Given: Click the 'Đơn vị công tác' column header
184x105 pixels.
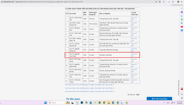Looking at the screenshot, I should pos(115,14).
